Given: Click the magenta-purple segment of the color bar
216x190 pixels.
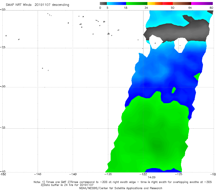Looking at the screenshot, I should coord(202,4).
